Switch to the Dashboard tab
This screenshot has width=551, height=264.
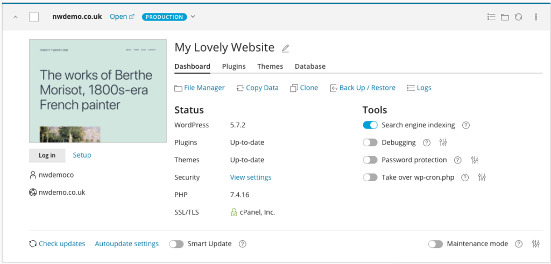coord(192,66)
